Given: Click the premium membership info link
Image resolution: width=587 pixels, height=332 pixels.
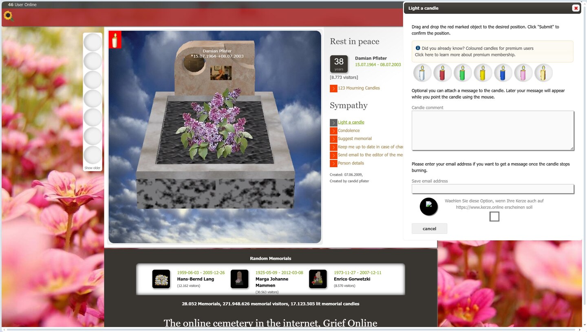Looking at the screenshot, I should [x=465, y=55].
